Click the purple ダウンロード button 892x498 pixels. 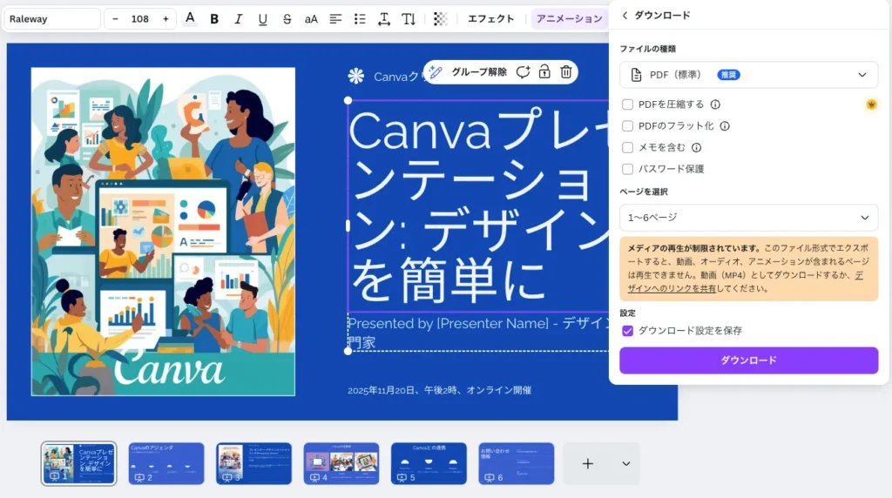click(x=748, y=360)
